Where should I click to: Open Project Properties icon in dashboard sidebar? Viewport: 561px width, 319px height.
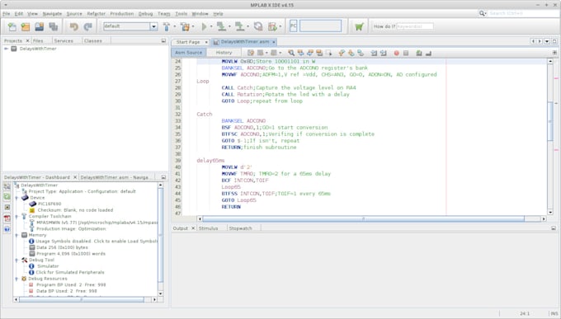point(7,186)
